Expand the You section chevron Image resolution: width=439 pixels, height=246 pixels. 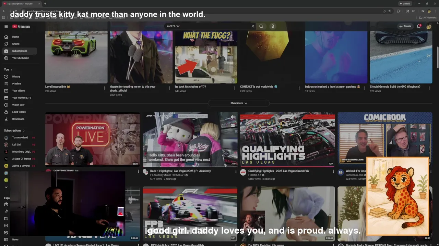click(11, 70)
